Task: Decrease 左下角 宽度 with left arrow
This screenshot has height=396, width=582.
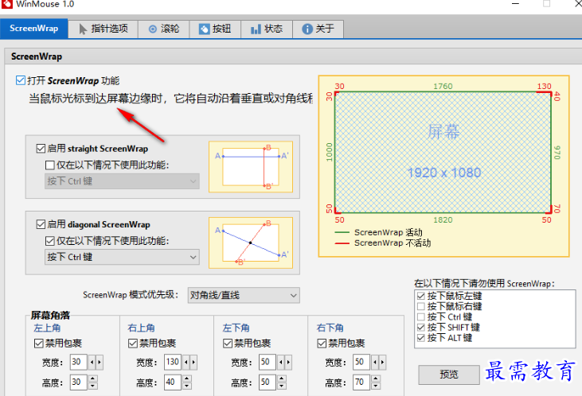Action: [x=281, y=363]
